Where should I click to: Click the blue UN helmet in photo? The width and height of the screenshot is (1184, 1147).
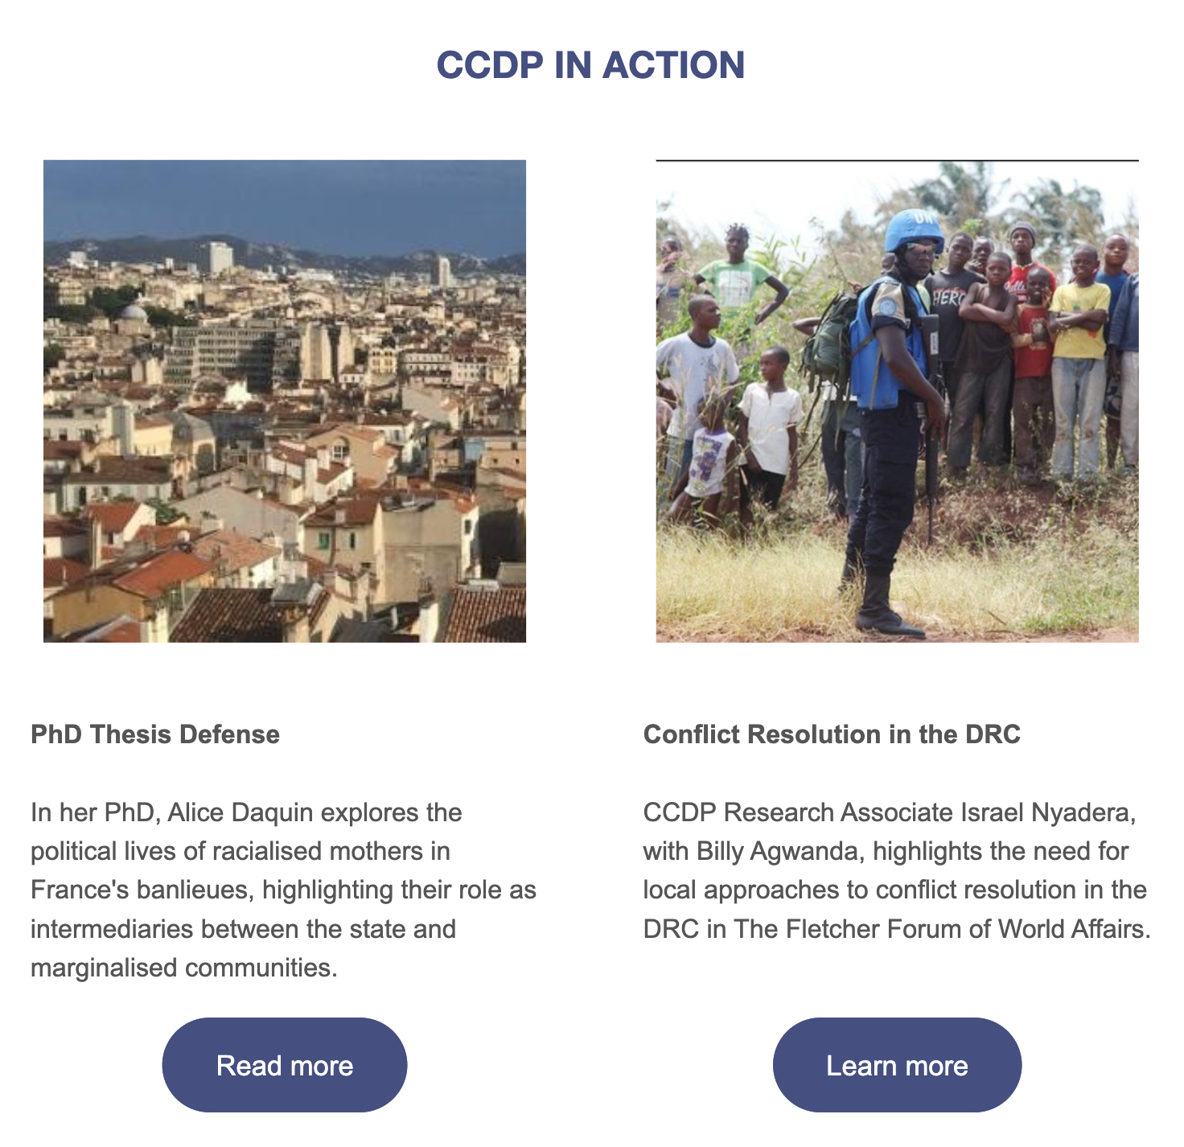915,229
